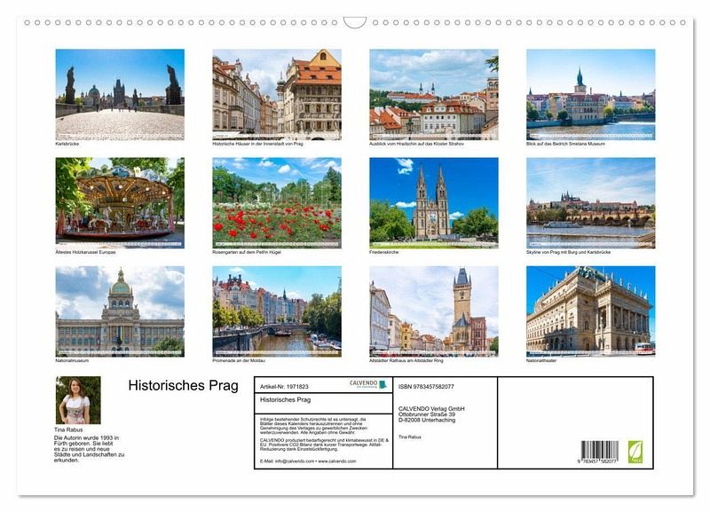The width and height of the screenshot is (710, 512).
Task: Open the Altstädter Rathaus tower photo
Action: (434, 311)
